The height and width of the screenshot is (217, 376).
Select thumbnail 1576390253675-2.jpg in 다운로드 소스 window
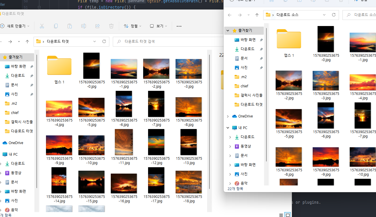coord(289,80)
